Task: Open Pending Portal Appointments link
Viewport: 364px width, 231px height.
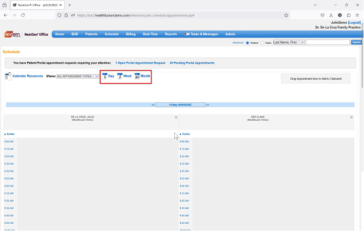Action: 192,63
